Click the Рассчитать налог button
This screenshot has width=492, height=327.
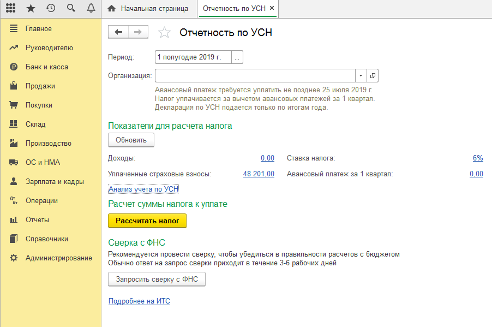(x=147, y=221)
